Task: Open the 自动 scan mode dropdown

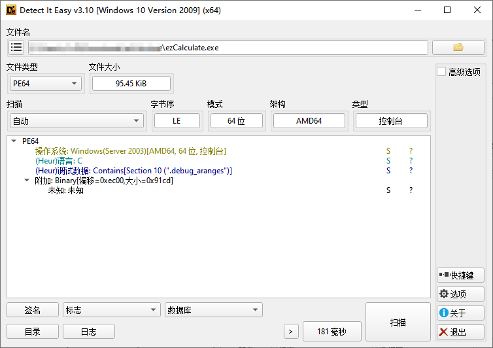Action: pos(76,121)
